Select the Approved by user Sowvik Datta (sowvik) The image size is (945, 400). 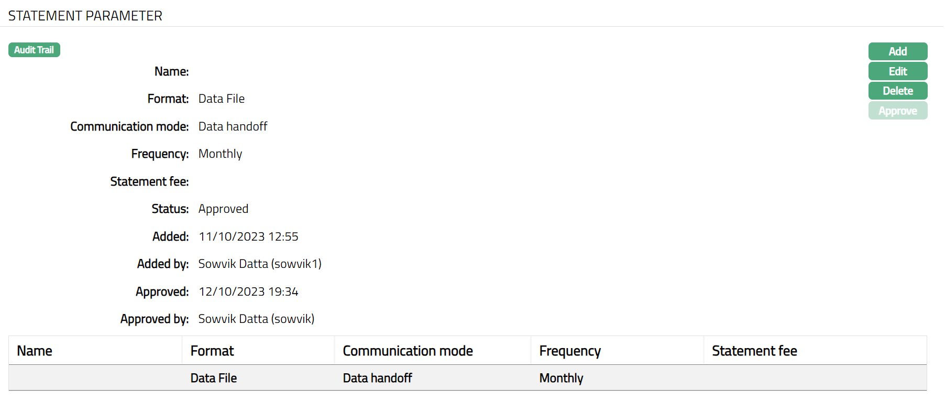click(256, 319)
